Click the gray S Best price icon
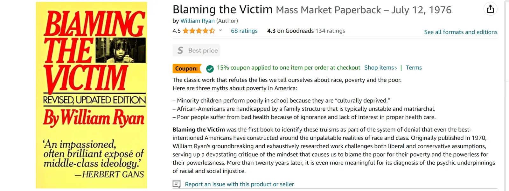509x191 pixels. tap(180, 50)
